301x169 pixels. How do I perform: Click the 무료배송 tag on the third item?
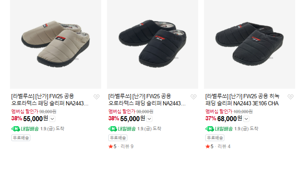[215, 138]
